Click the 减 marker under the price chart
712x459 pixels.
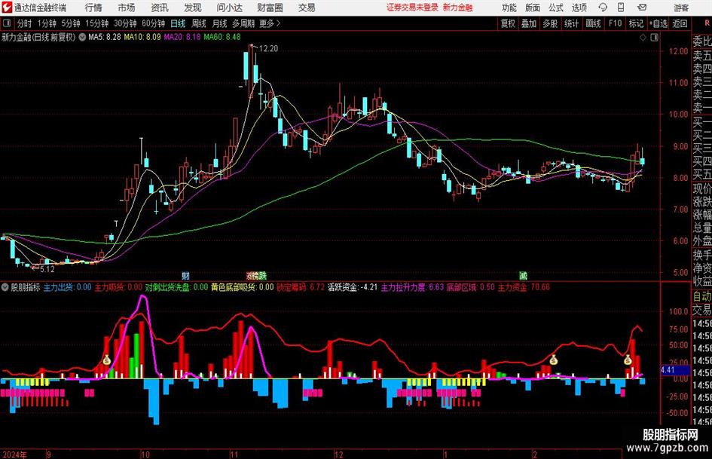click(x=524, y=276)
